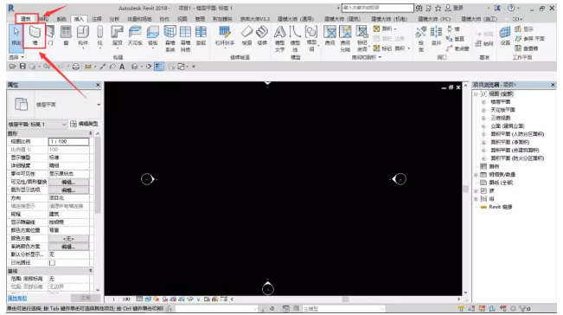This screenshot has width=563, height=315.
Task: Expand Ceiling Plans (天花板平面) in Project Browser
Action: (x=483, y=110)
